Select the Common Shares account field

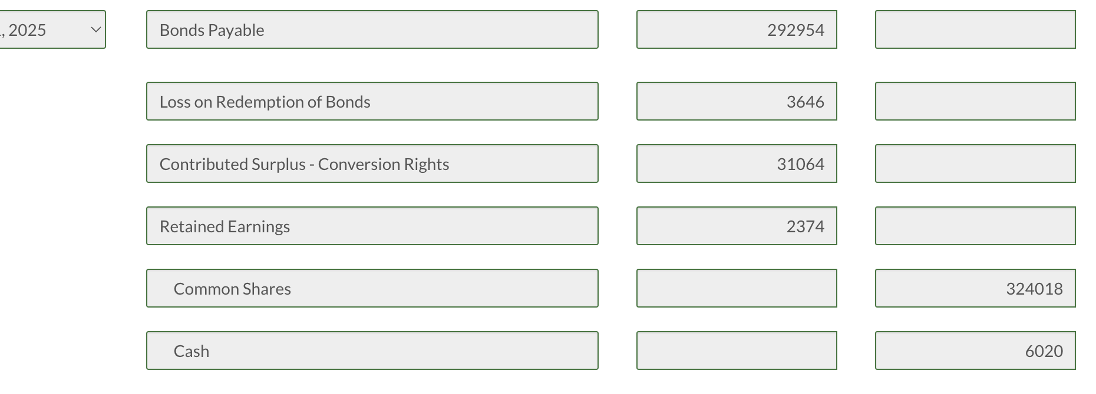[x=372, y=288]
